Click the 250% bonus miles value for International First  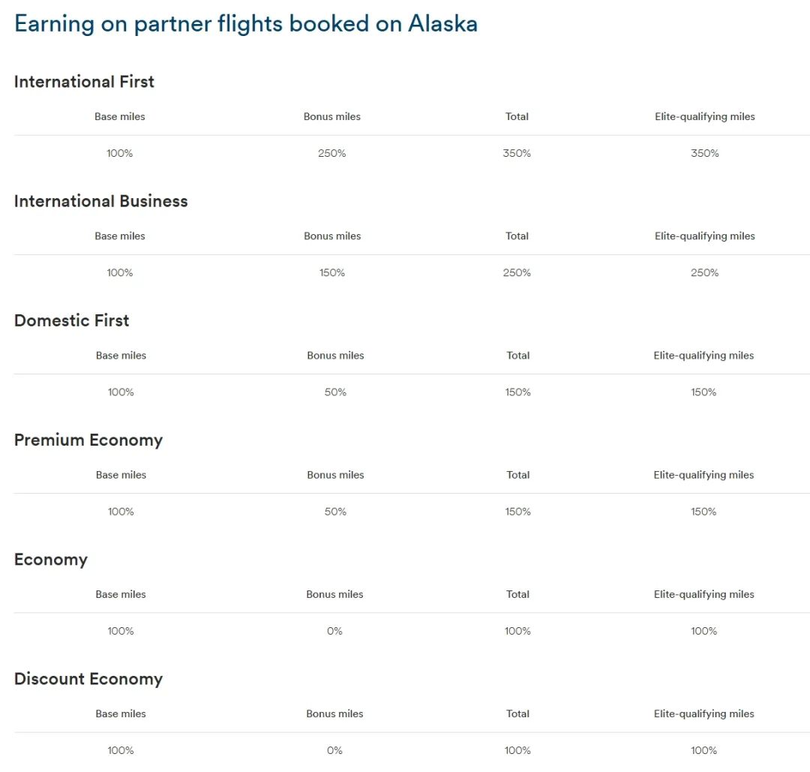point(332,153)
